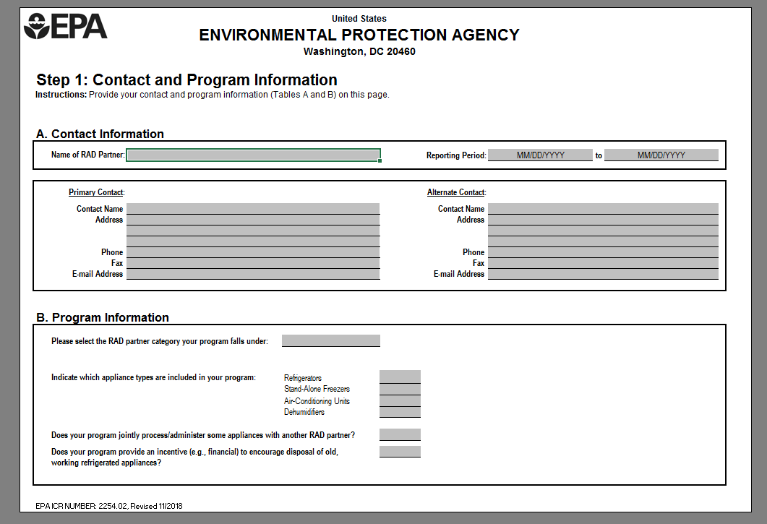Click the Primary Contact Name field
This screenshot has height=524, width=767.
click(x=253, y=209)
